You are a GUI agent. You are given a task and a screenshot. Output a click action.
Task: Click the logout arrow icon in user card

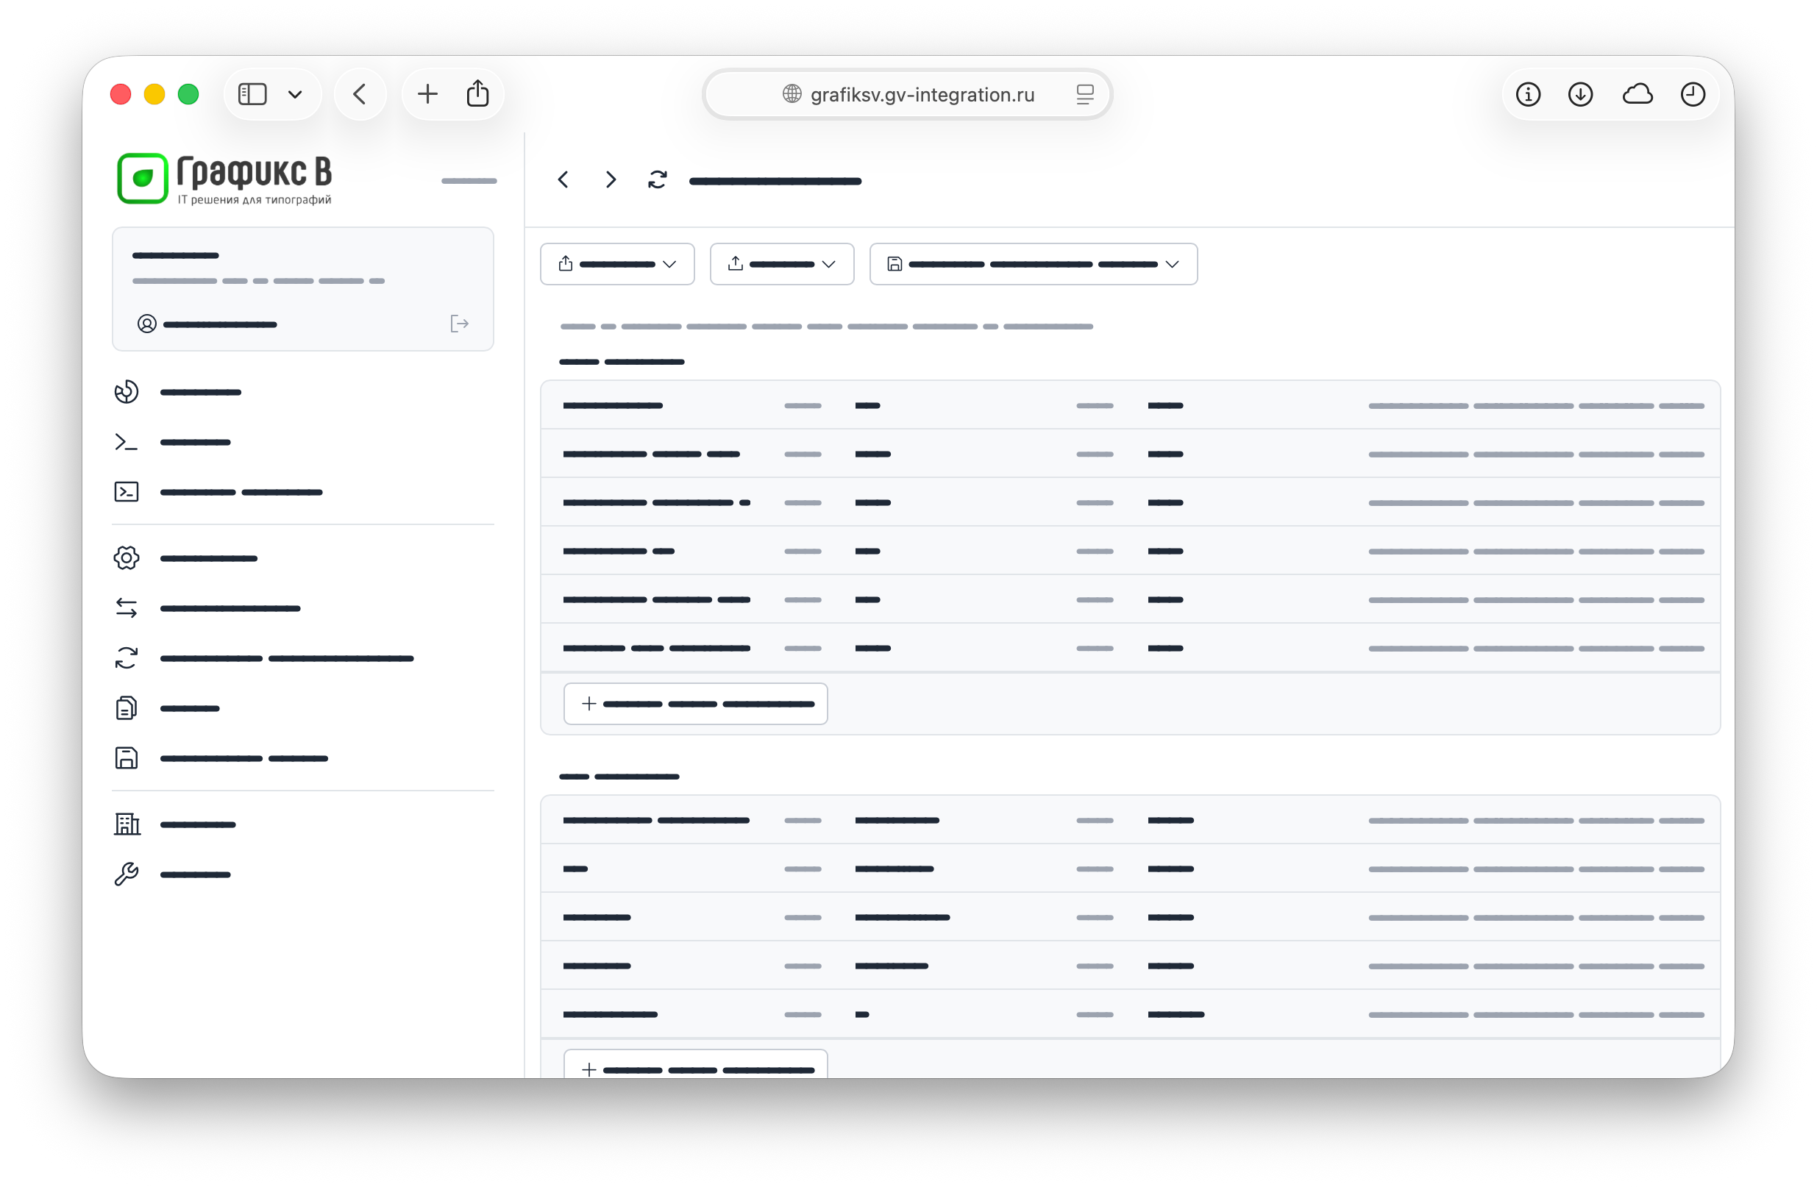pyautogui.click(x=460, y=324)
